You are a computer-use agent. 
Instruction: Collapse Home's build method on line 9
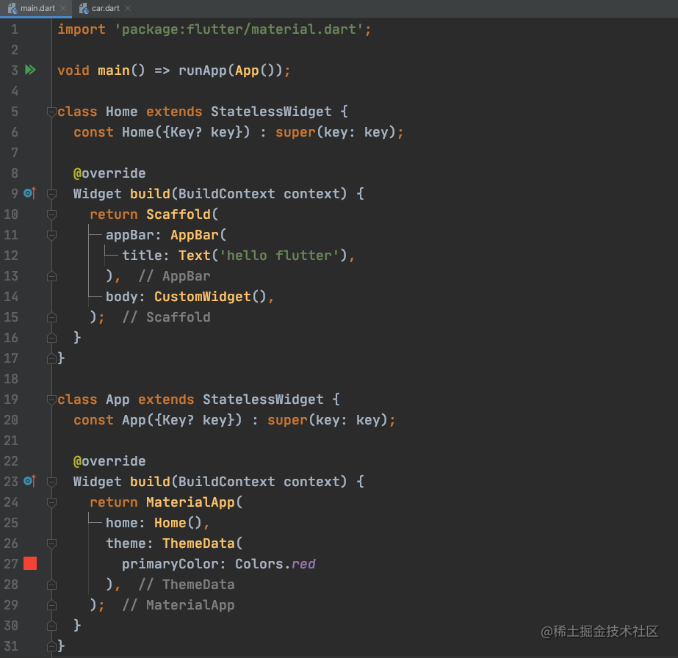point(51,194)
